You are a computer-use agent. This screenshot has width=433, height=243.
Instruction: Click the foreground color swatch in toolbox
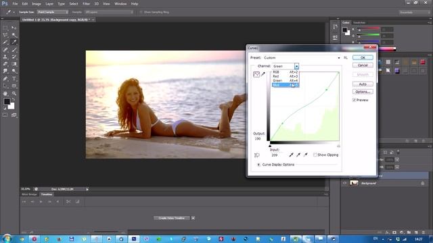pos(6,101)
